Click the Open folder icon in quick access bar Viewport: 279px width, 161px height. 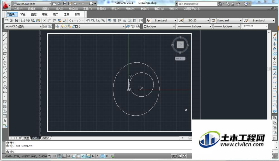tap(60, 4)
